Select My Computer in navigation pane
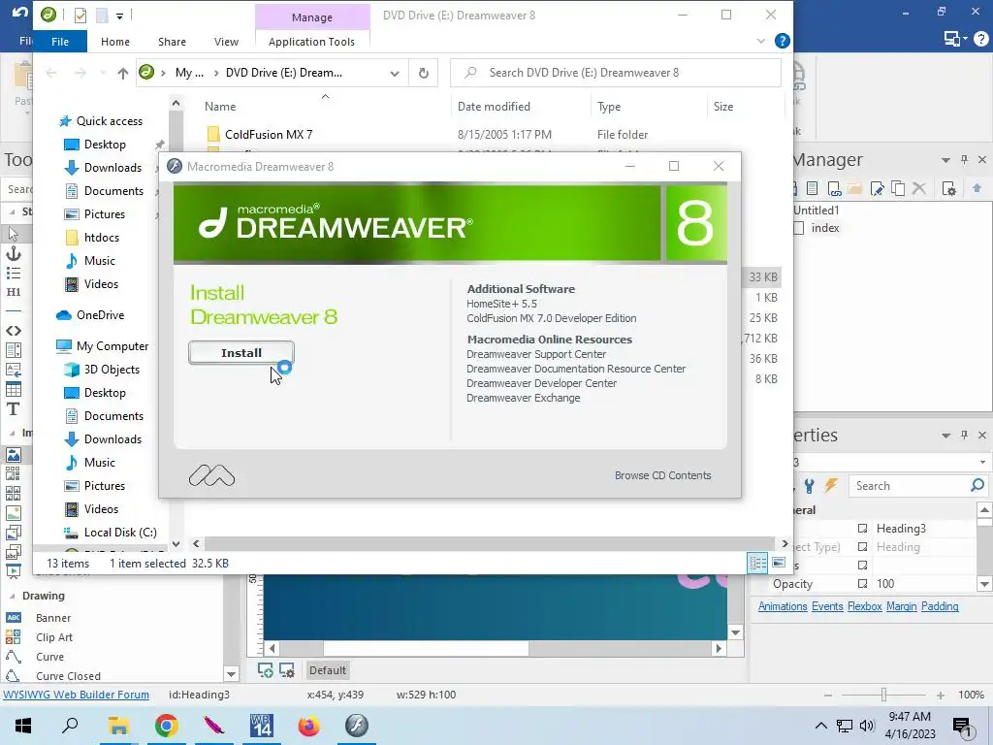Viewport: 993px width, 745px height. [x=112, y=346]
